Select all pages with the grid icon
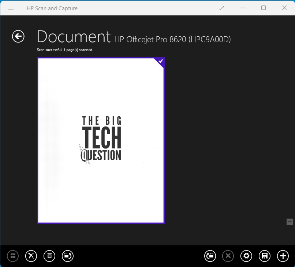 13,256
